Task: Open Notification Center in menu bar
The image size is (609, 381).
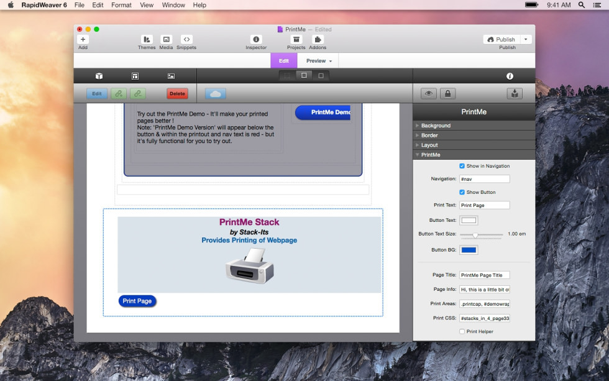Action: 597,5
